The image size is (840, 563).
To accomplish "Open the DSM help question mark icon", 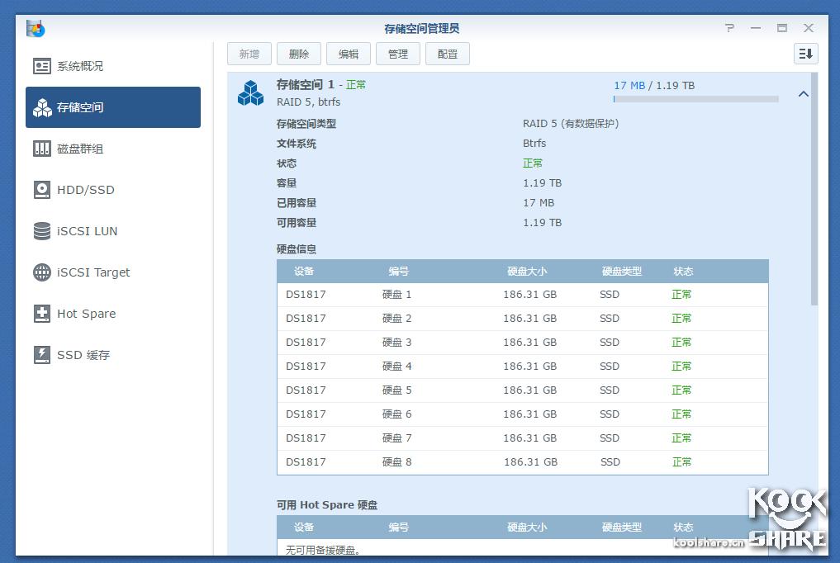I will [x=729, y=27].
